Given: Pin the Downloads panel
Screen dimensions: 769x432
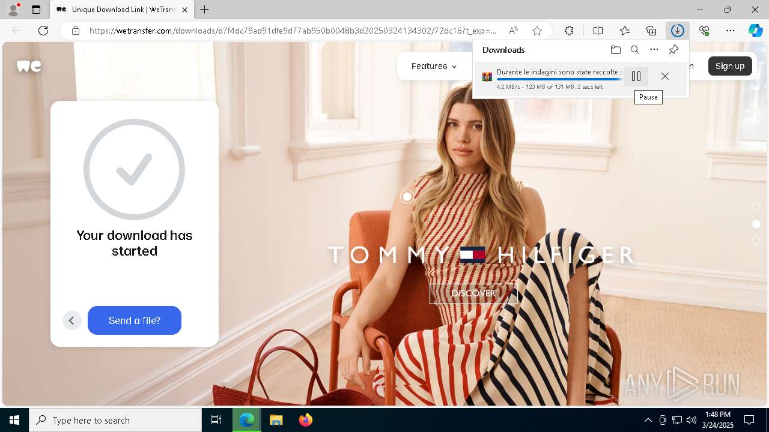Looking at the screenshot, I should [x=674, y=50].
